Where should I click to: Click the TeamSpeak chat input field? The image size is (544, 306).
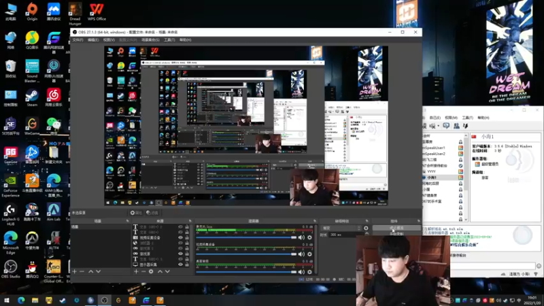pos(492,266)
